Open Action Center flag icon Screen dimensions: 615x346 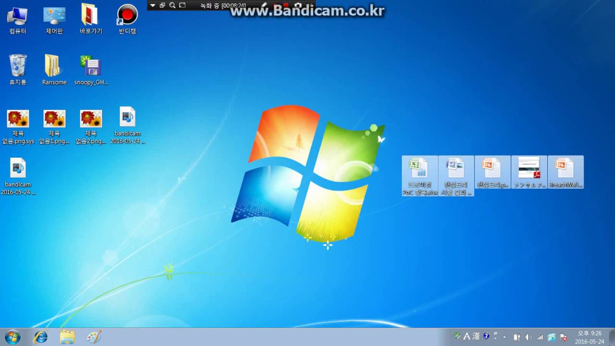[x=563, y=337]
